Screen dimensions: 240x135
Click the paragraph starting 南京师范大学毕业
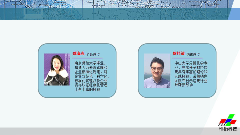click(x=92, y=76)
